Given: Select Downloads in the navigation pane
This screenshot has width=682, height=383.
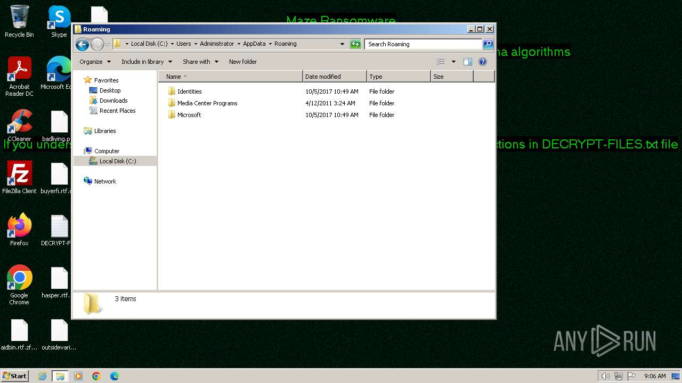Looking at the screenshot, I should [x=108, y=101].
